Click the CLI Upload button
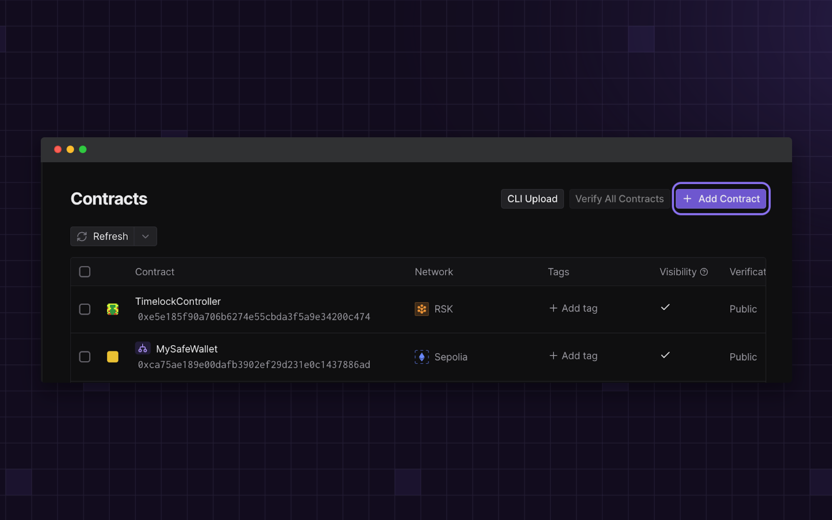The width and height of the screenshot is (832, 520). pos(532,199)
